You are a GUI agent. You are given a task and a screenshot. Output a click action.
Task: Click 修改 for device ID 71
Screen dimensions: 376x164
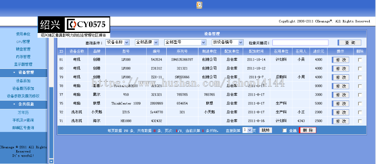(340, 121)
